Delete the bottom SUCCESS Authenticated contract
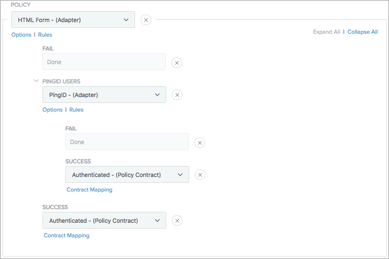The height and width of the screenshot is (259, 389). pos(177,220)
